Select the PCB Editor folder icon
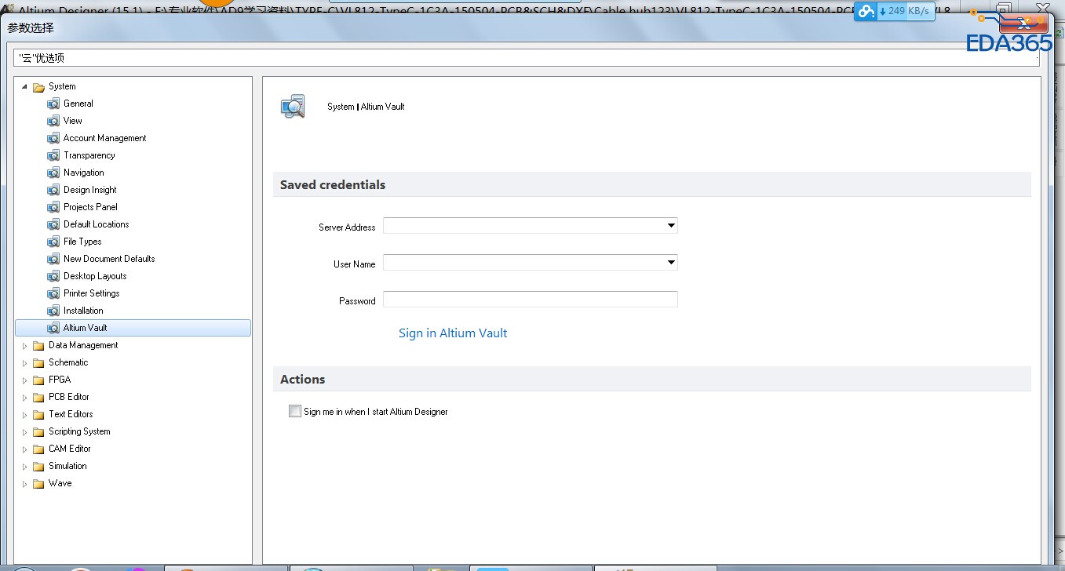This screenshot has height=571, width=1065. click(38, 397)
